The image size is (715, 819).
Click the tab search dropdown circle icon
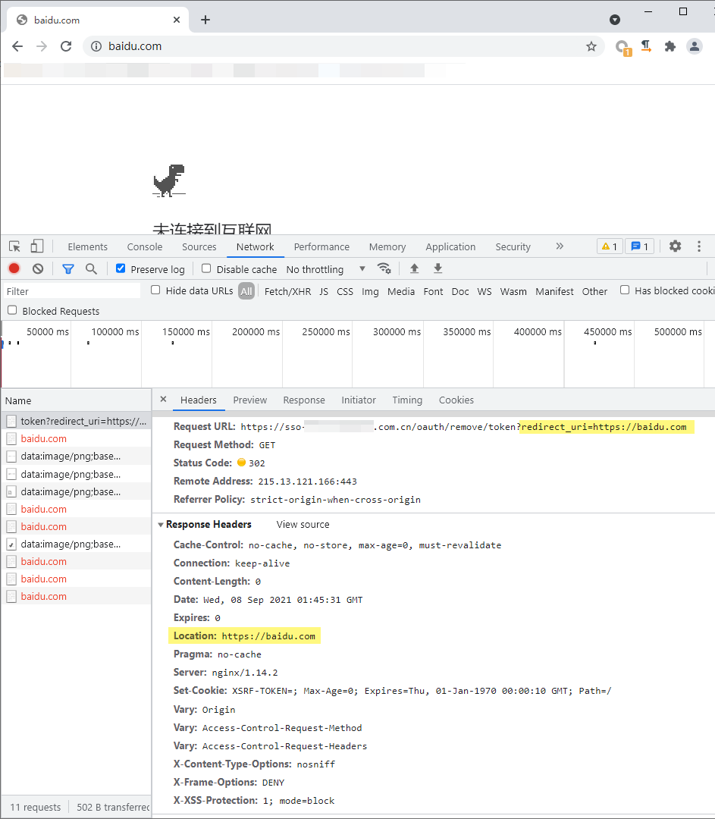tap(615, 20)
